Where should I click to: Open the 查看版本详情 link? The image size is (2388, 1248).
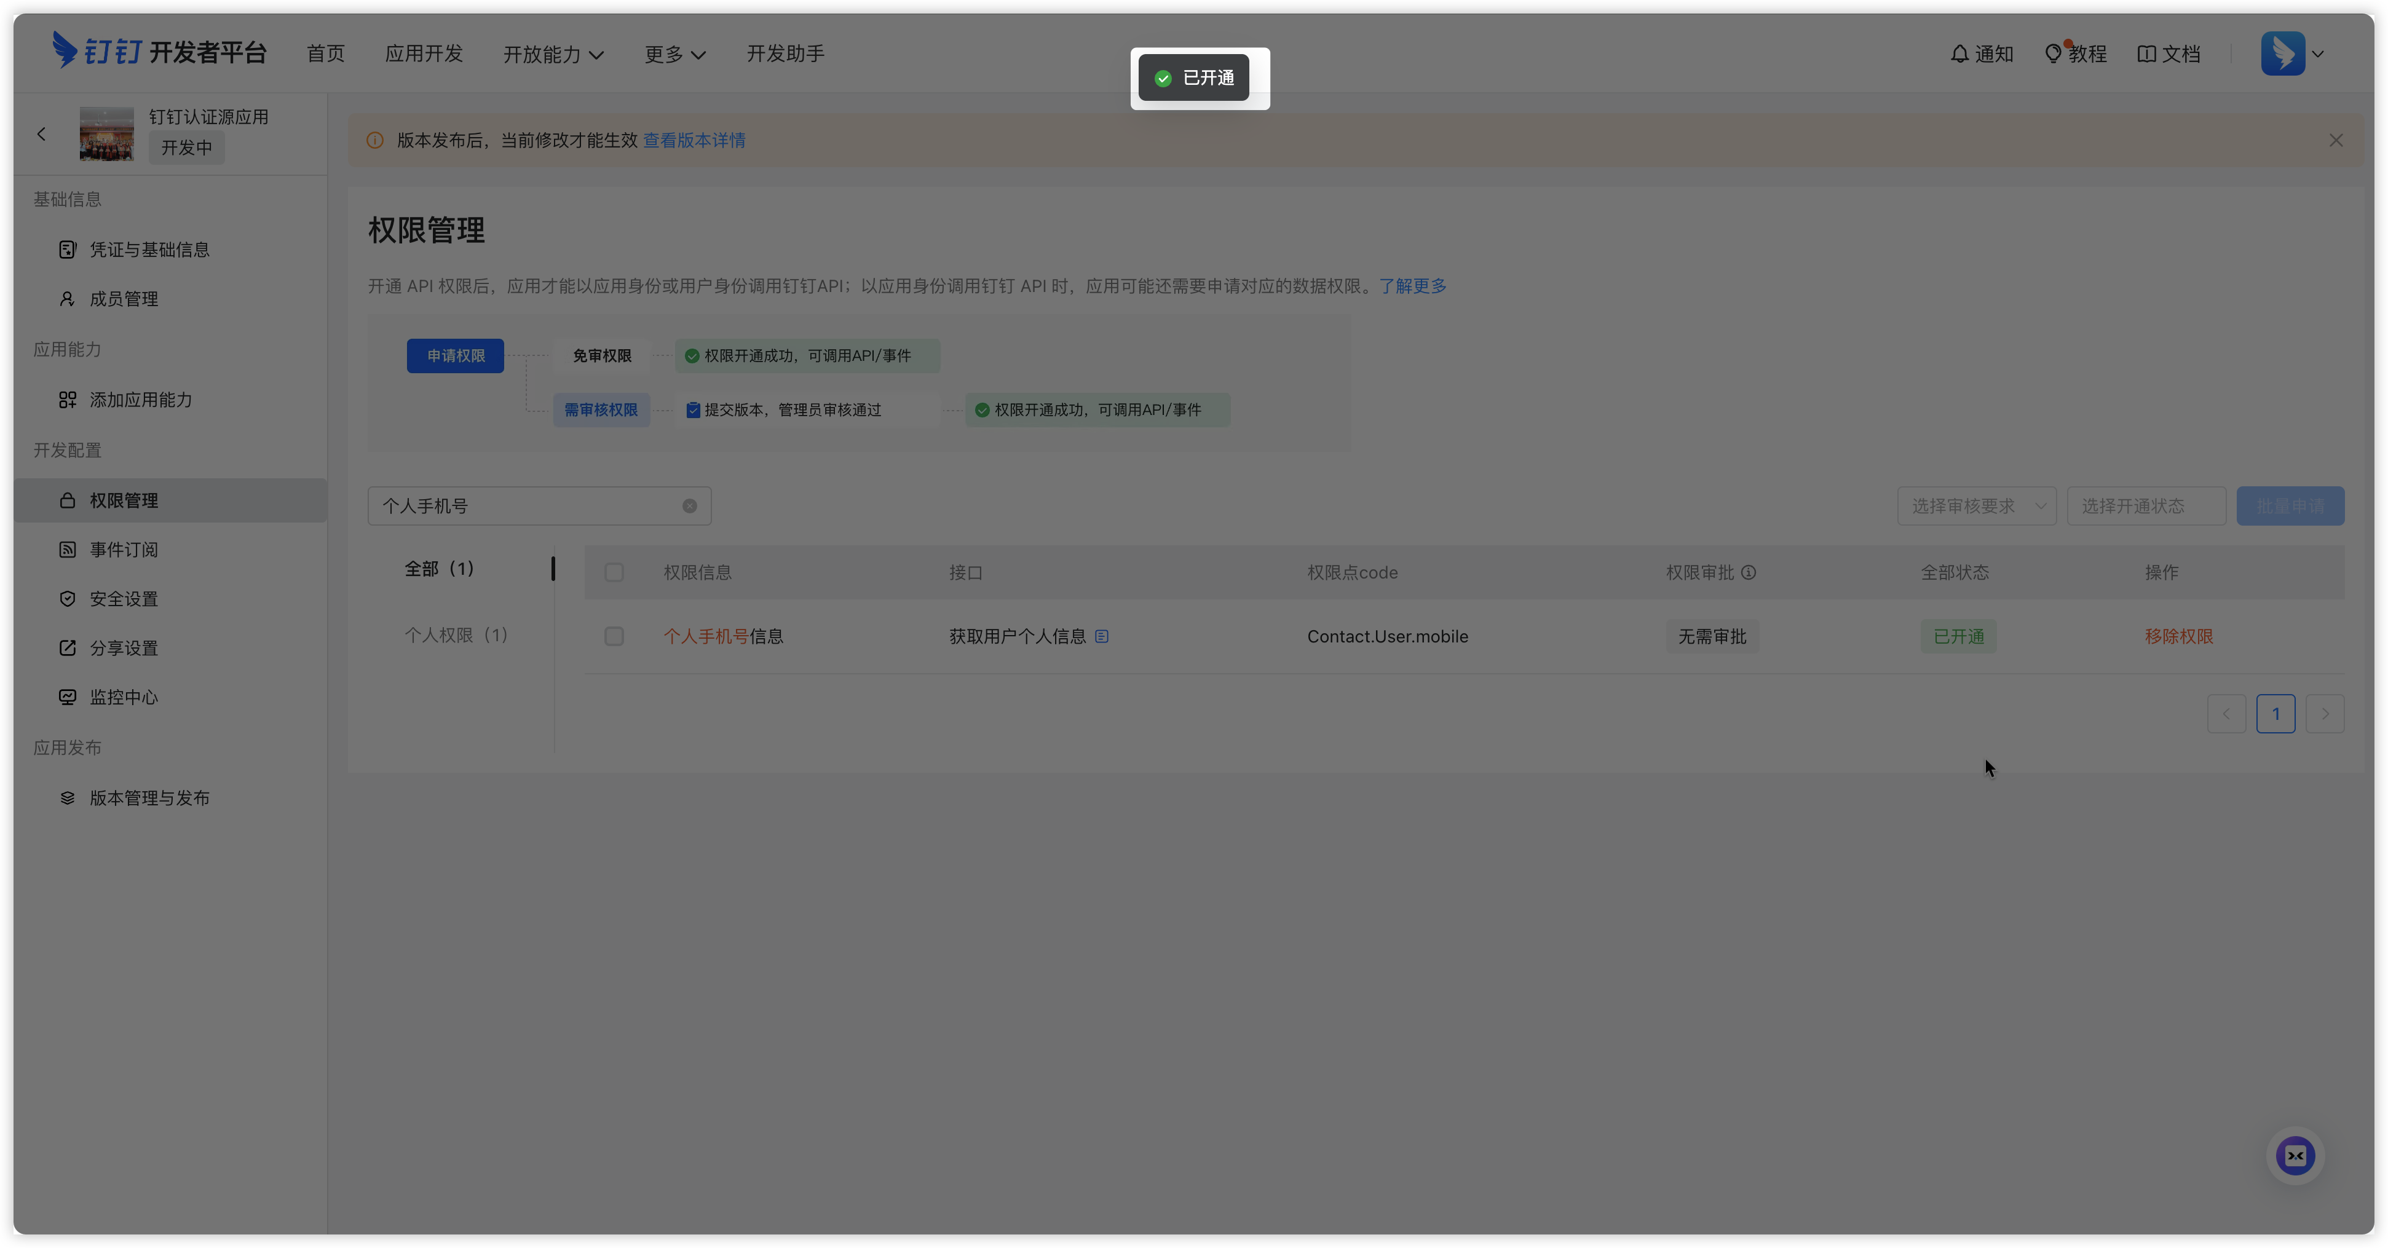(x=694, y=140)
